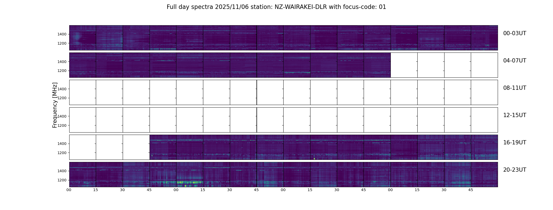Click the 22:00–22:15 UT spectrogram panel

tap(297, 175)
